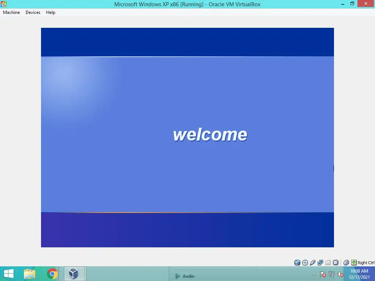Open the Windows Start button
This screenshot has width=375, height=281.
(x=9, y=274)
